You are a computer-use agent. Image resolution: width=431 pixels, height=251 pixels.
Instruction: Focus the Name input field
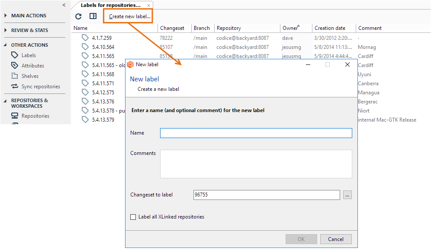[256, 133]
